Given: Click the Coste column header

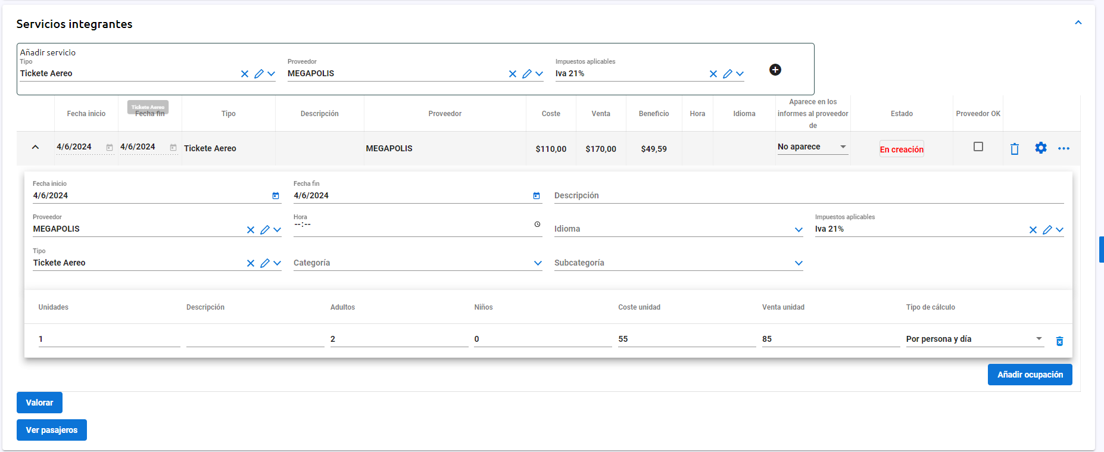Looking at the screenshot, I should 551,114.
